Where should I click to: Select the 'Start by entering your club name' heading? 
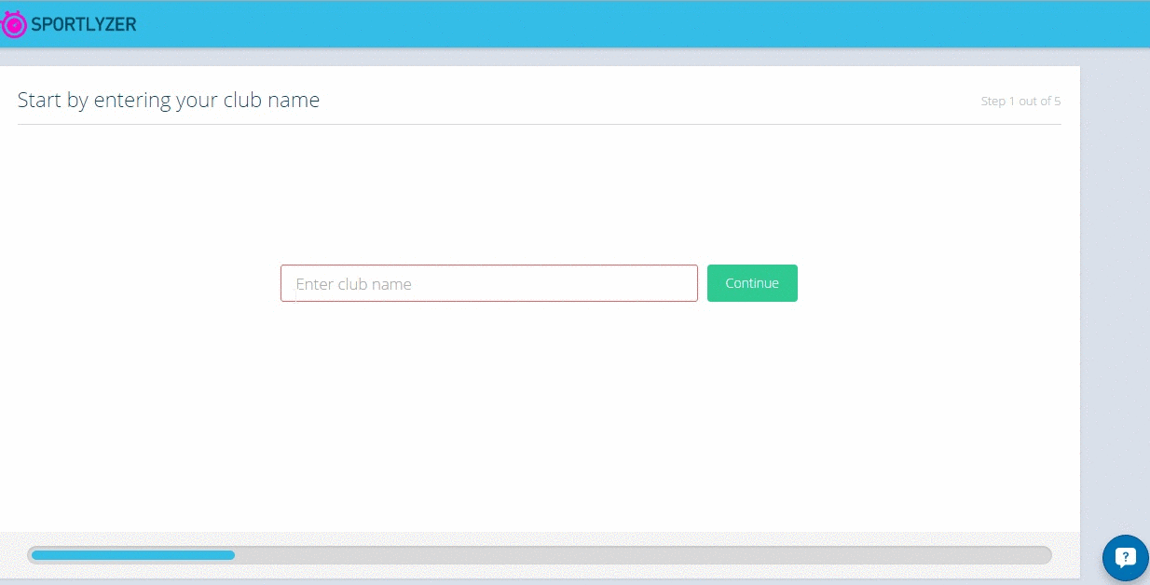[x=169, y=100]
